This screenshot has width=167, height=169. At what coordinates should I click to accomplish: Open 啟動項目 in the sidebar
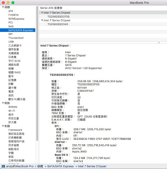pos(14,149)
